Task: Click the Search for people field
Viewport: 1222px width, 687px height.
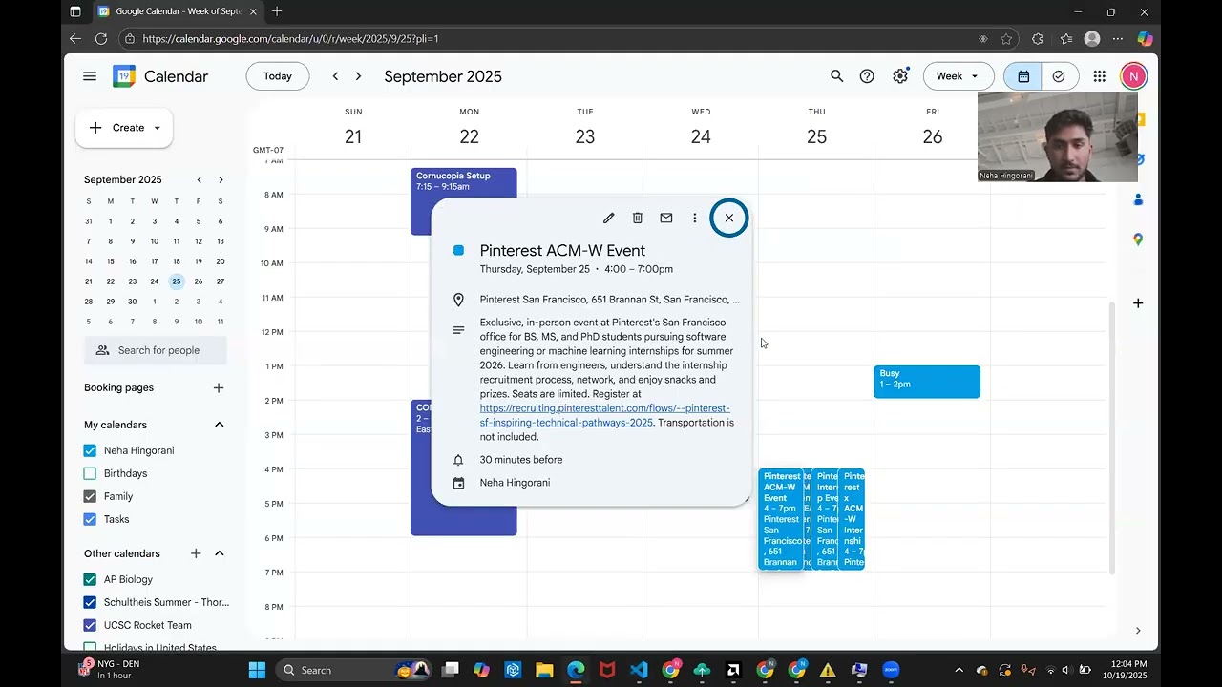Action: [156, 350]
